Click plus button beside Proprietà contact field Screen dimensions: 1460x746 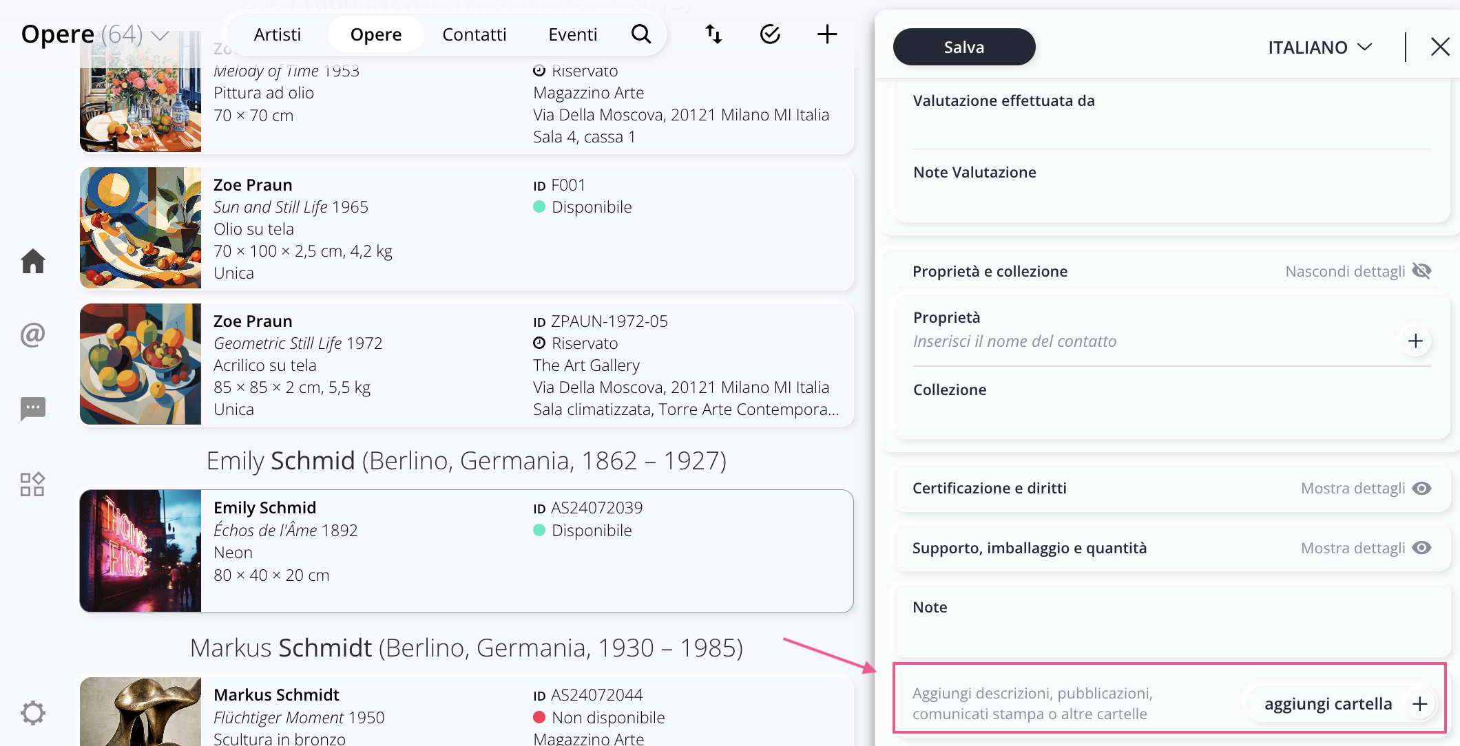point(1415,341)
